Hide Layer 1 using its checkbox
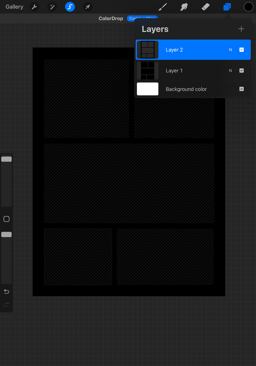This screenshot has height=366, width=256. [x=241, y=71]
